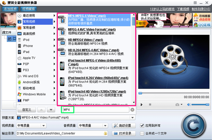Click the format list scrollbar down arrow

tap(134, 102)
